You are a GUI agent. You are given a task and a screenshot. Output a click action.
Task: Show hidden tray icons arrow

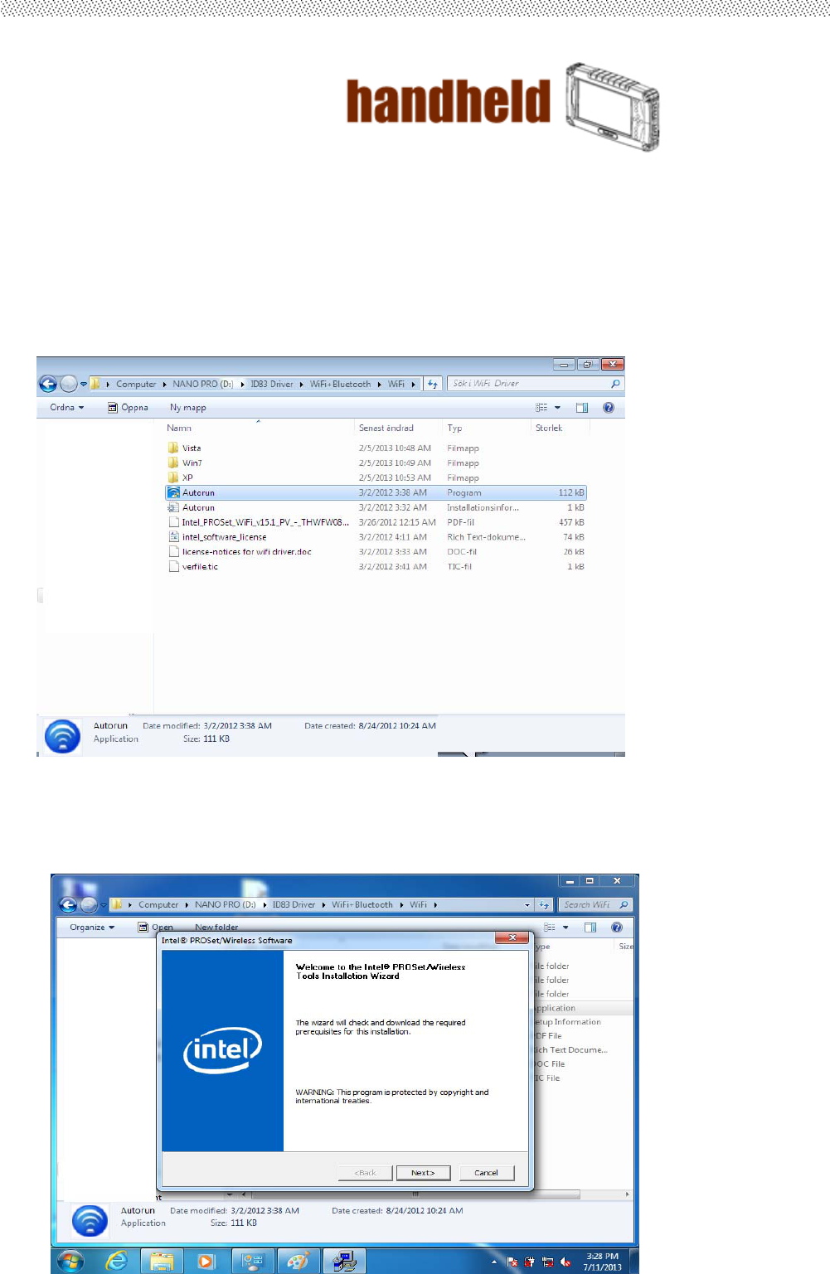click(x=494, y=1262)
